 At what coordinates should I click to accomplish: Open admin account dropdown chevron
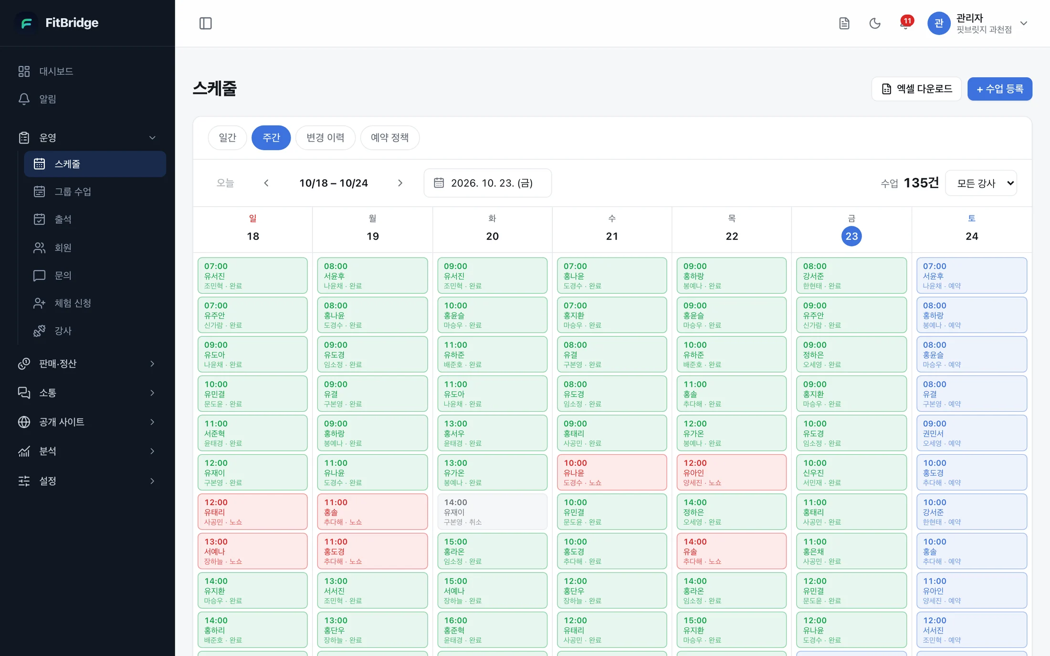[1023, 23]
